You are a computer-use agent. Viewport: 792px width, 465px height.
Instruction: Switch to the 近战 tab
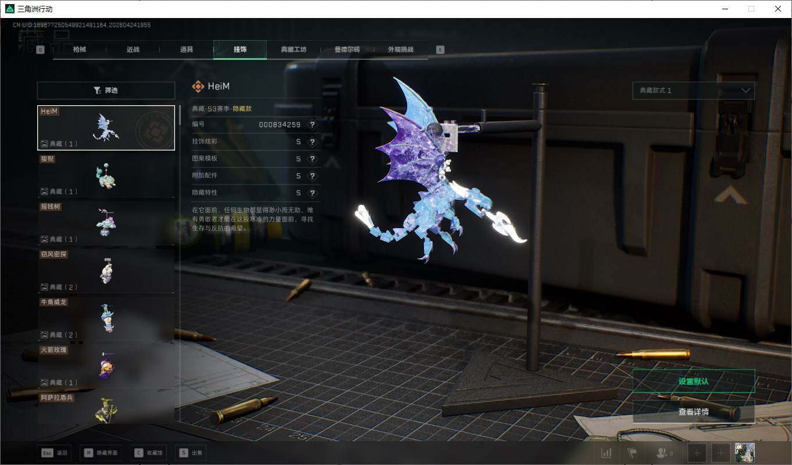point(133,49)
